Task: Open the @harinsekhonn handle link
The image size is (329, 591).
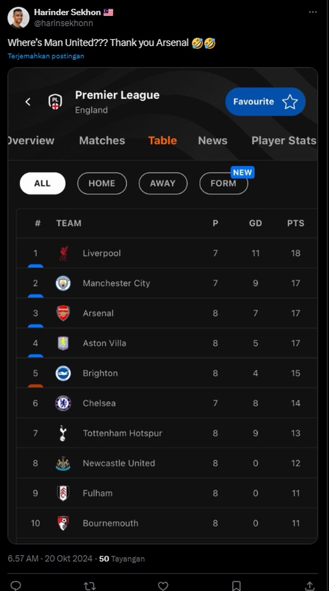Action: click(x=63, y=23)
